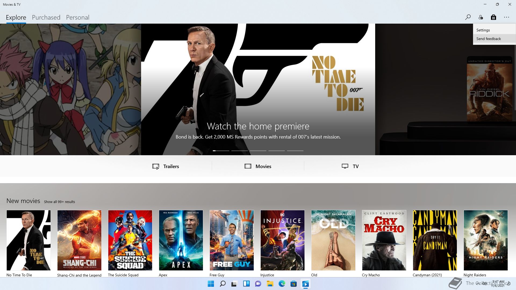
Task: Open Injustice movie poster
Action: tap(282, 240)
